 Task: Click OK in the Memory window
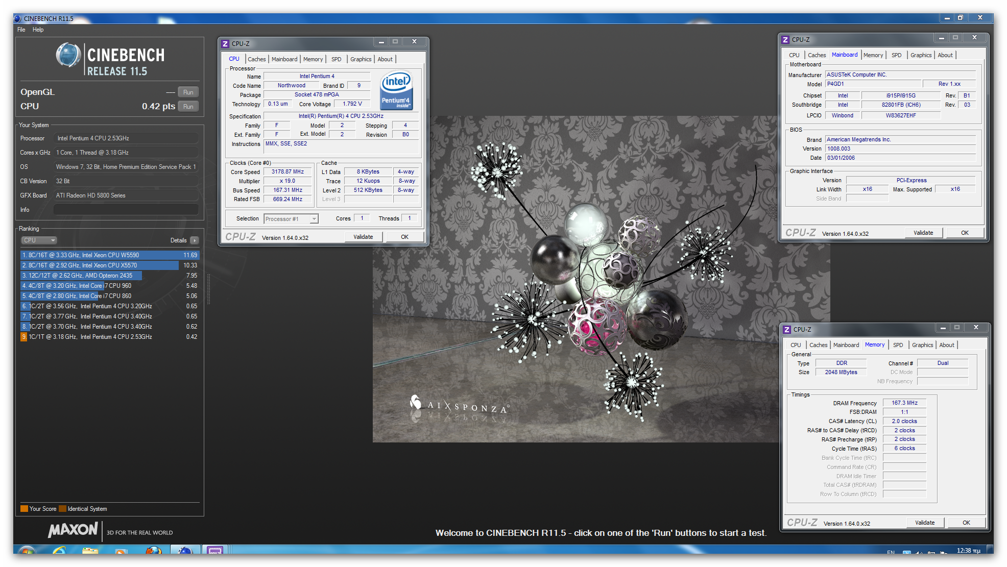tap(967, 523)
